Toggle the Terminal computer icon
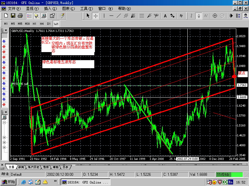The width and height of the screenshot is (249, 186). pos(44,16)
